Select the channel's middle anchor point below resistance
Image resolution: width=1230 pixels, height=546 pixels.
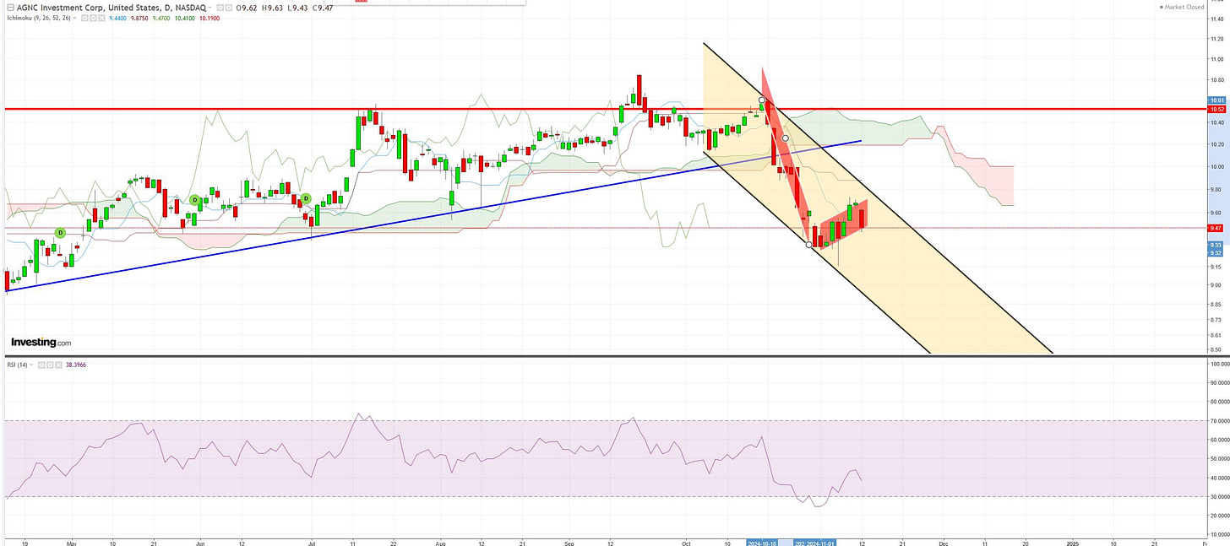[x=785, y=138]
